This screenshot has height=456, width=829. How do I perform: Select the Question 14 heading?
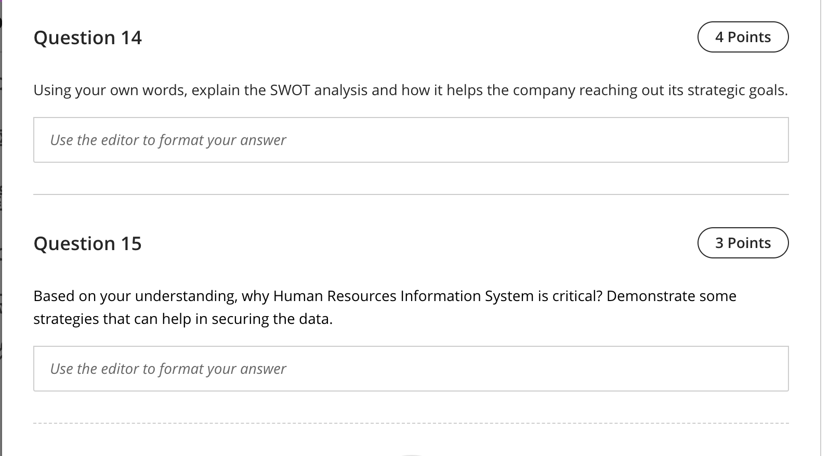[x=87, y=37]
